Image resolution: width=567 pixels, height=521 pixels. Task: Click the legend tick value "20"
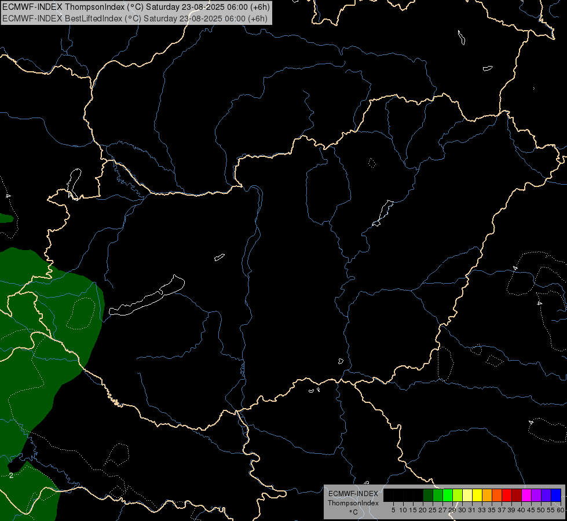423,510
